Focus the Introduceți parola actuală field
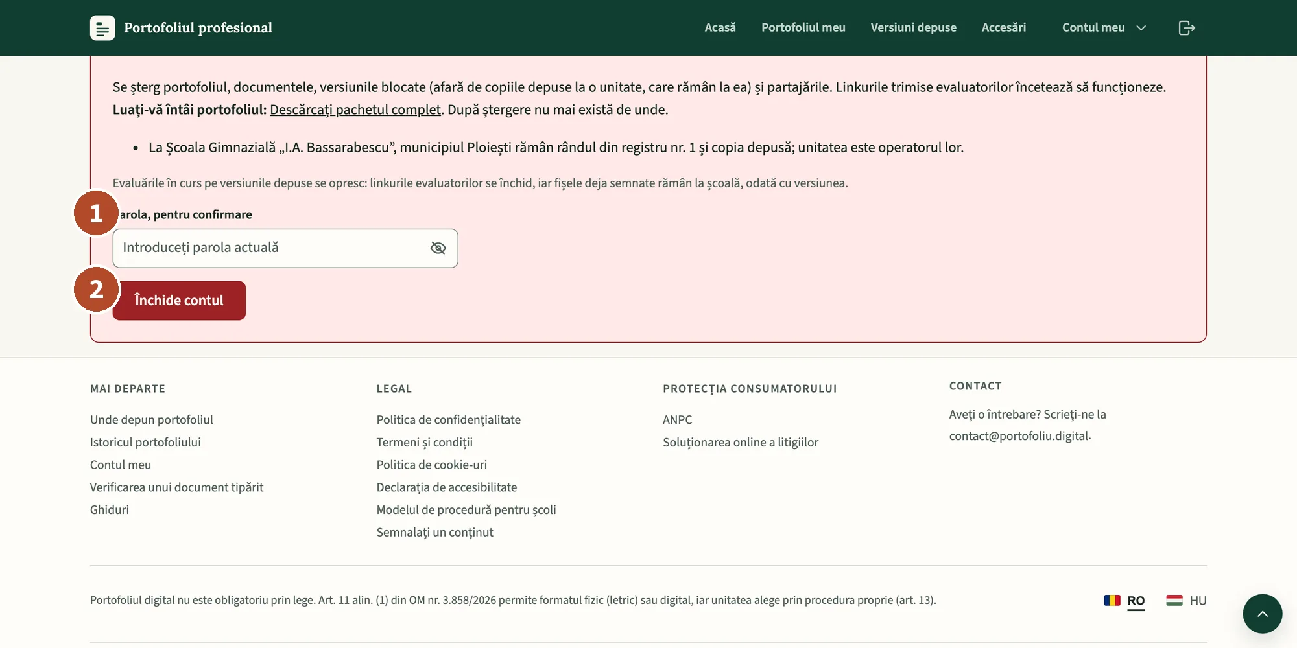 pos(285,248)
